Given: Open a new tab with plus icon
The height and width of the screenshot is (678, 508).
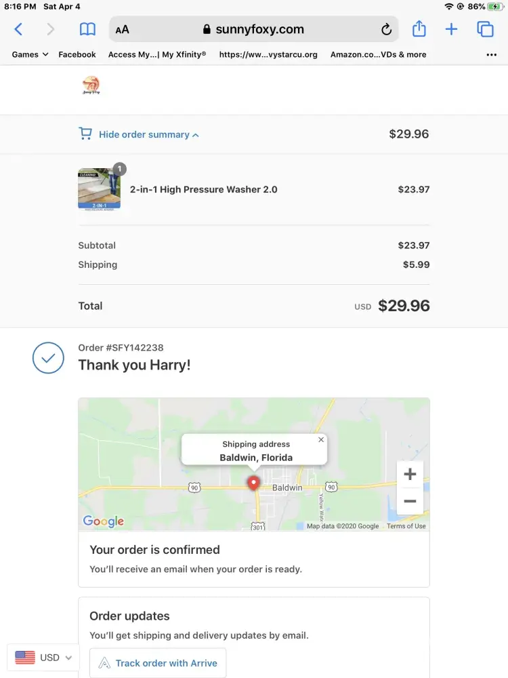Looking at the screenshot, I should coord(451,29).
